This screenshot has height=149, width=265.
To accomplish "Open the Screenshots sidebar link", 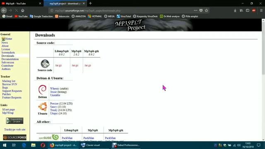I will 8,53.
